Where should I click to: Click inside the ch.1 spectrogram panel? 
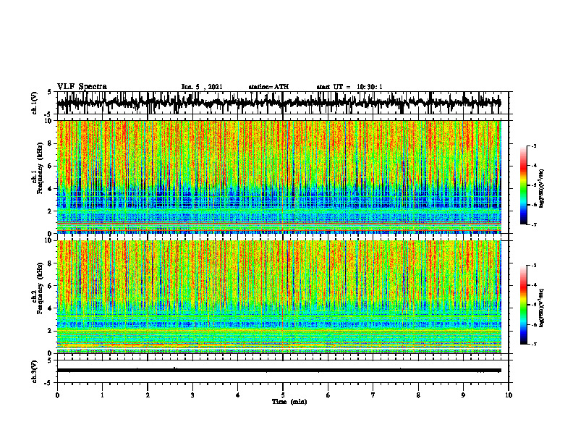(x=279, y=177)
